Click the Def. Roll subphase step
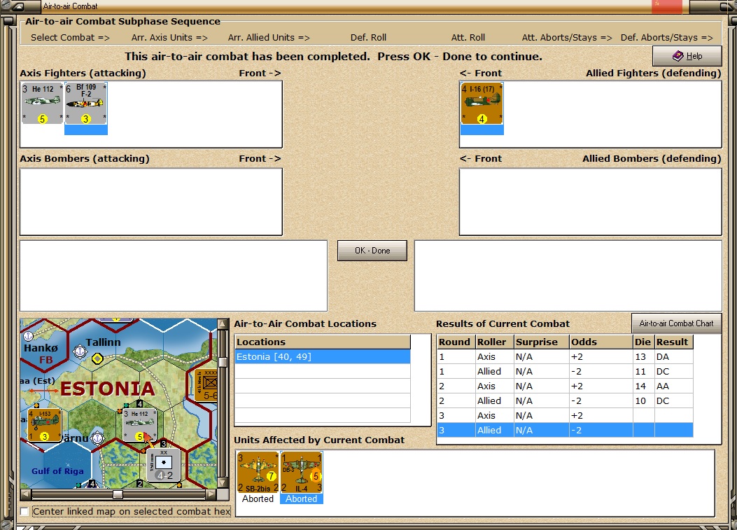Viewport: 737px width, 530px height. coord(368,38)
